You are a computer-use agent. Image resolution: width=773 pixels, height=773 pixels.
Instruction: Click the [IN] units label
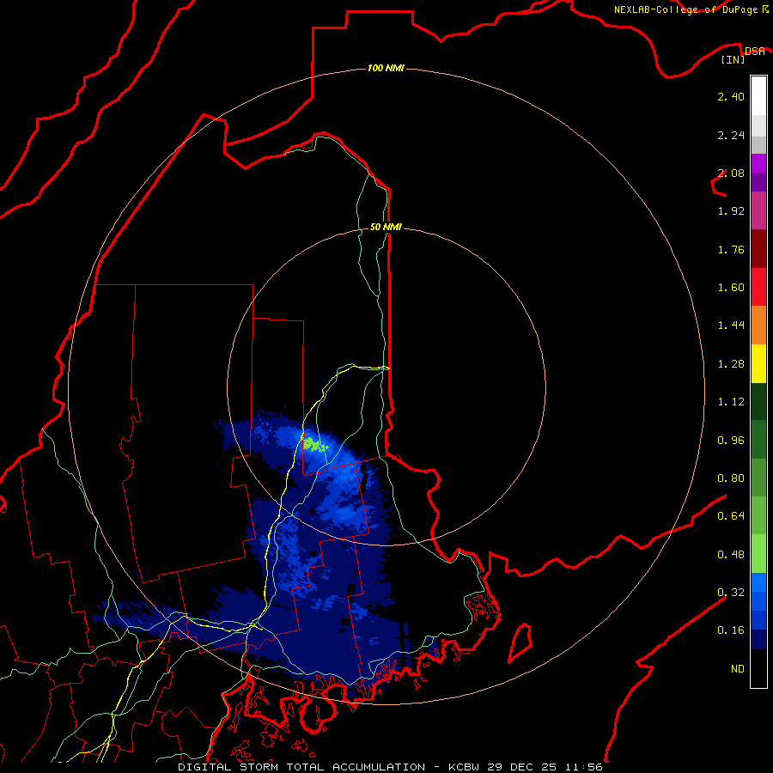click(x=733, y=59)
